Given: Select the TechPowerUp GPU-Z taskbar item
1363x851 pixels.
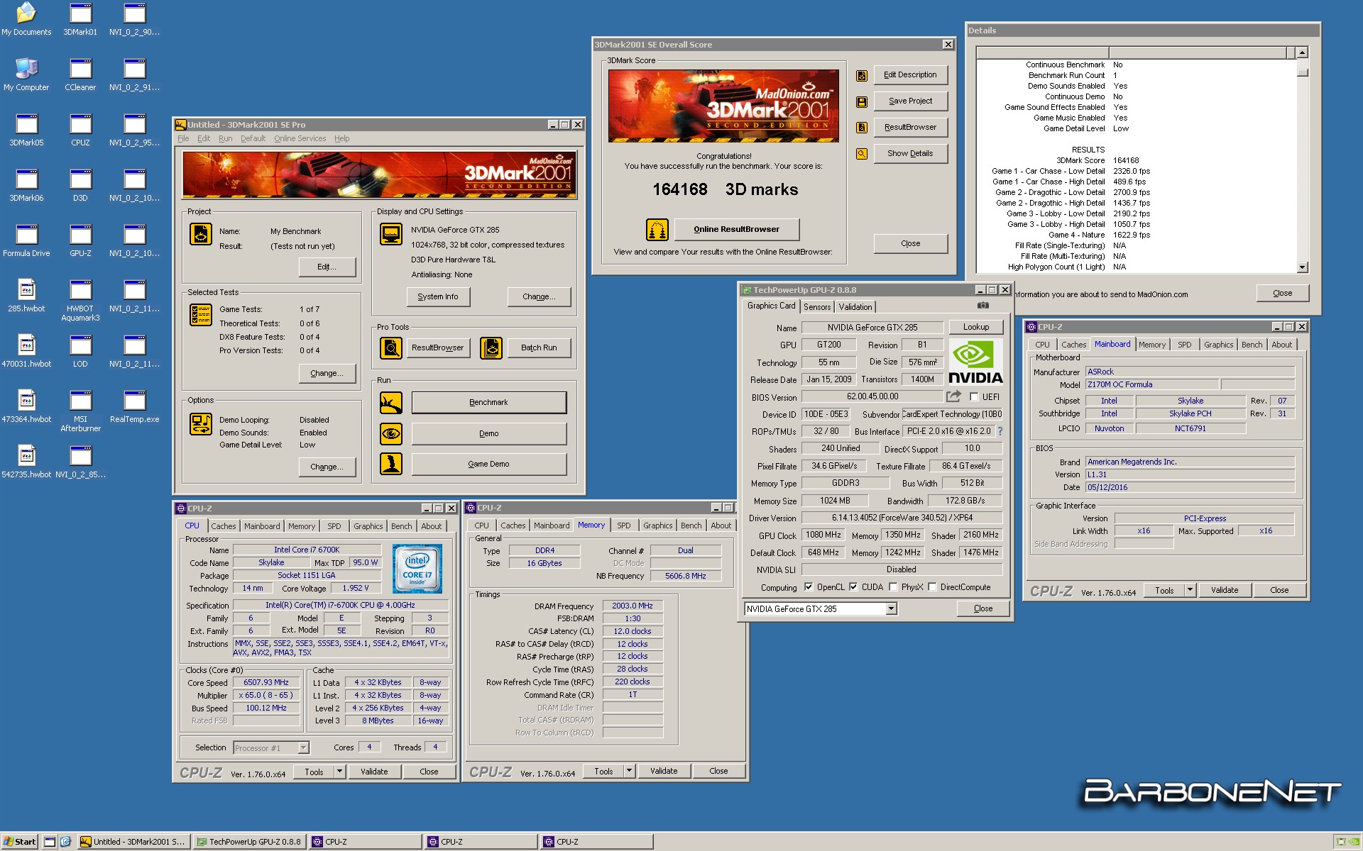Looking at the screenshot, I should (248, 842).
